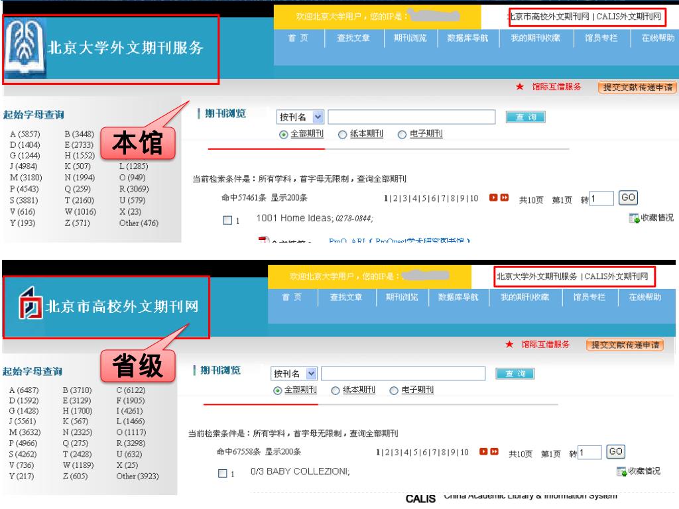Tick the checkbox for 1001 Home Ideas
The height and width of the screenshot is (509, 679).
tap(227, 220)
